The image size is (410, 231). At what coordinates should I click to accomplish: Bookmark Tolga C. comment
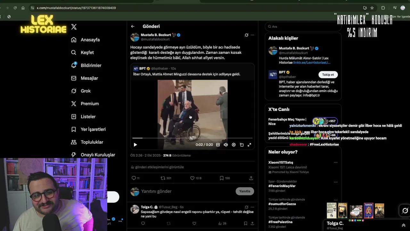pos(246,223)
